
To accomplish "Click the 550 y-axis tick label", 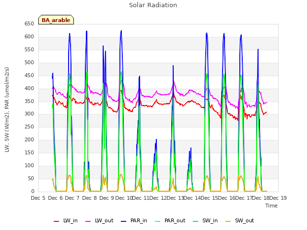I will point(29,50).
